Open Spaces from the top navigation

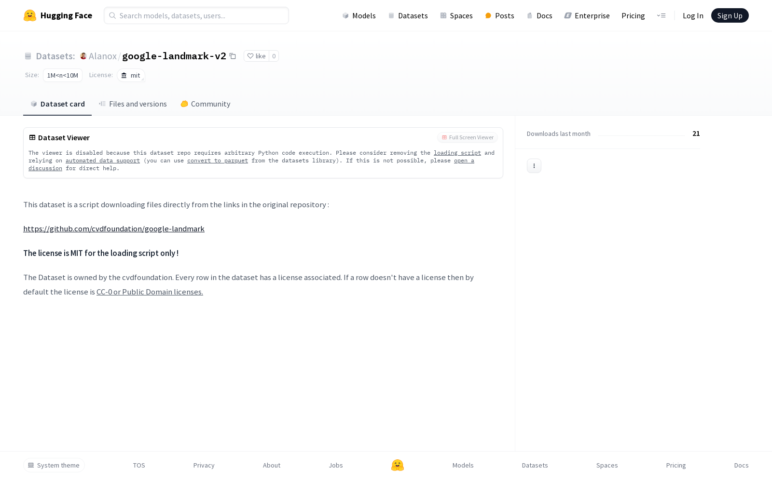coord(456,15)
